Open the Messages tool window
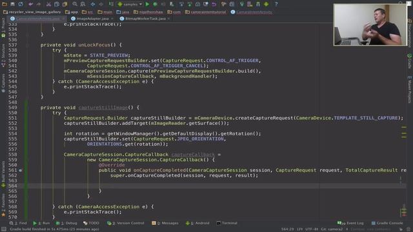413x232 pixels. pos(165,223)
